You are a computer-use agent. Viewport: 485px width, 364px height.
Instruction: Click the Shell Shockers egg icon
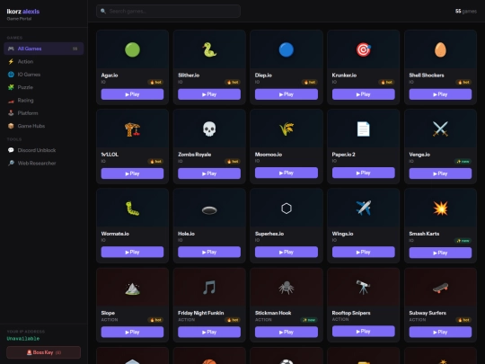440,49
